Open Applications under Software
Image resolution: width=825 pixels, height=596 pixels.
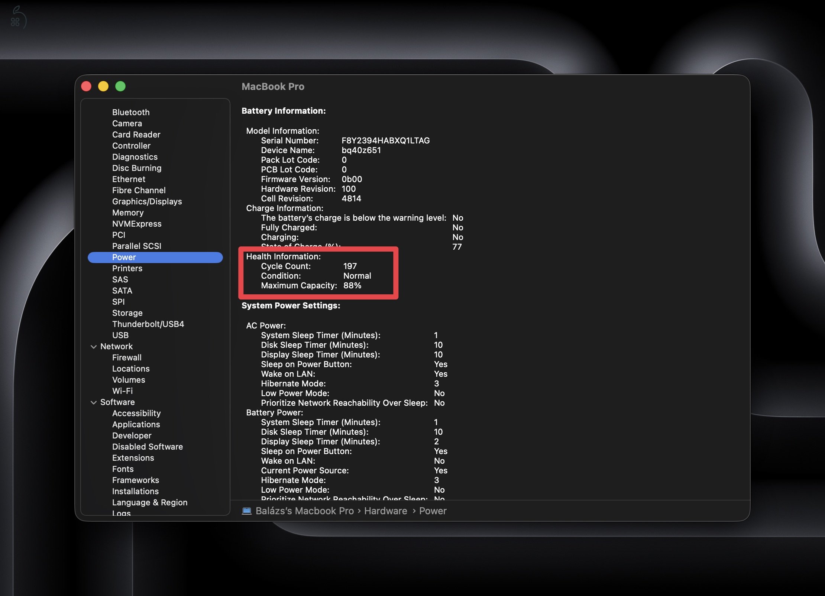136,424
